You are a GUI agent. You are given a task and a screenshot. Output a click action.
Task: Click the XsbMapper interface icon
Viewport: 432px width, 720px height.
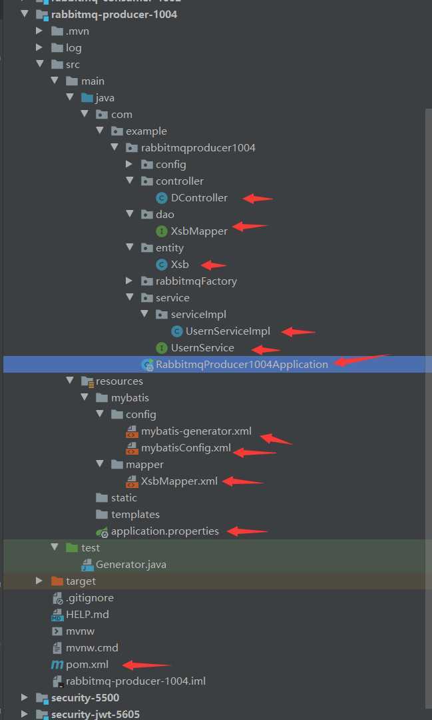pyautogui.click(x=162, y=231)
